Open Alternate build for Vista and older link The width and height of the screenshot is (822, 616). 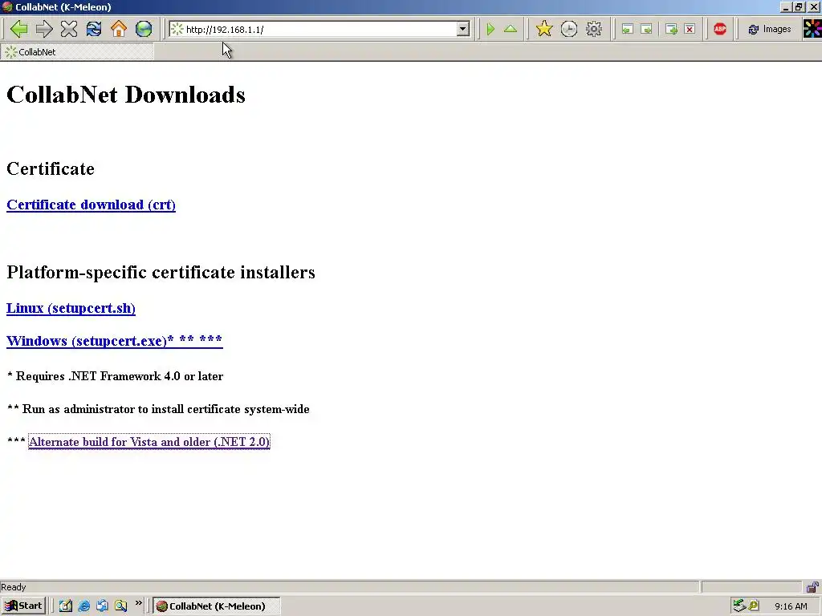coord(149,442)
